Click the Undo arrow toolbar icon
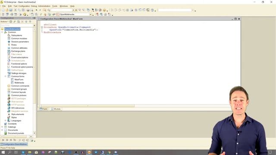The height and width of the screenshot is (155, 276). [x=36, y=10]
